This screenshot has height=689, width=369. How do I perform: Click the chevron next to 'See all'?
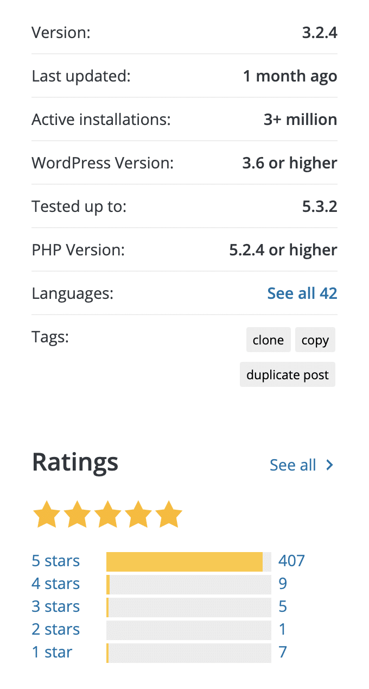click(x=329, y=465)
